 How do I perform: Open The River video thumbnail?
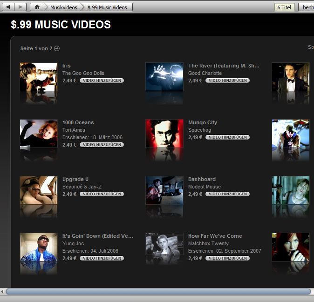[x=164, y=77]
